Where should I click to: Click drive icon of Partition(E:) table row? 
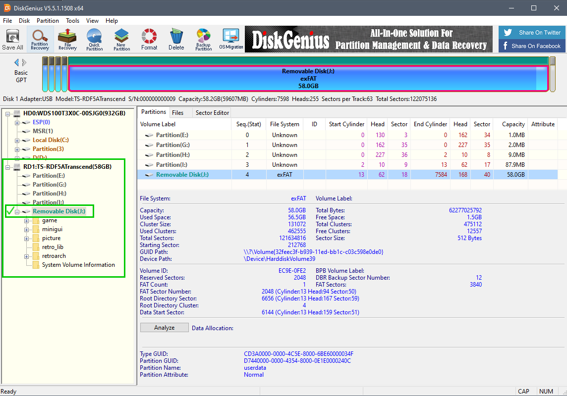149,135
